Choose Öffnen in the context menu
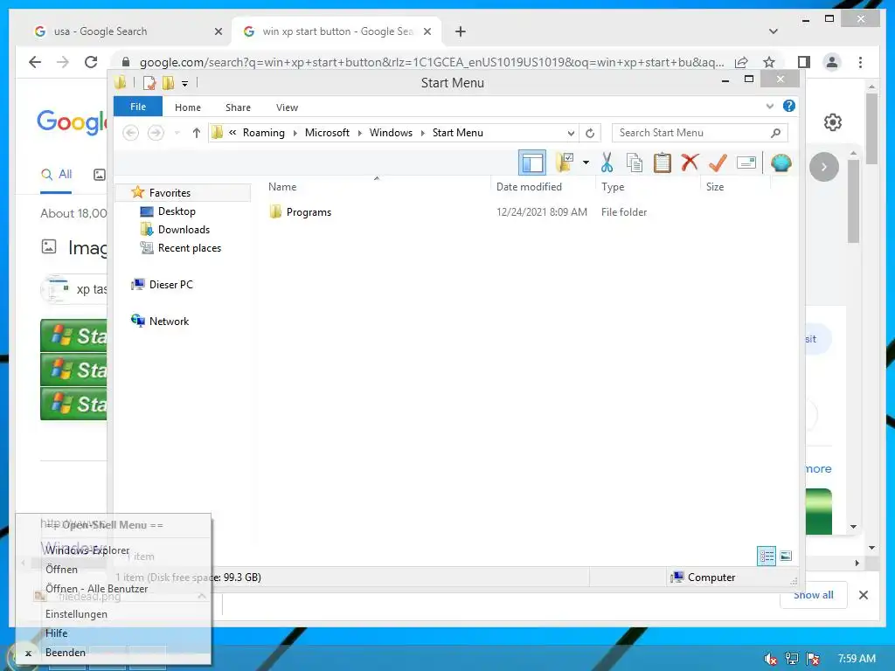The width and height of the screenshot is (895, 671). (113, 570)
